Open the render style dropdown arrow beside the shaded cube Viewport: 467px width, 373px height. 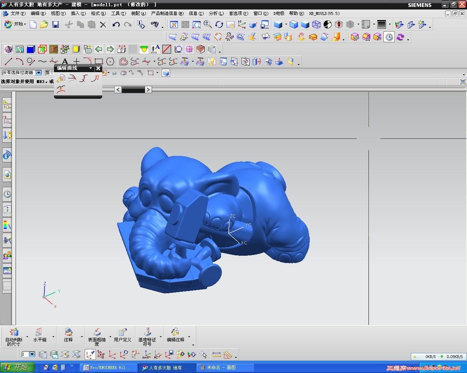click(x=286, y=24)
